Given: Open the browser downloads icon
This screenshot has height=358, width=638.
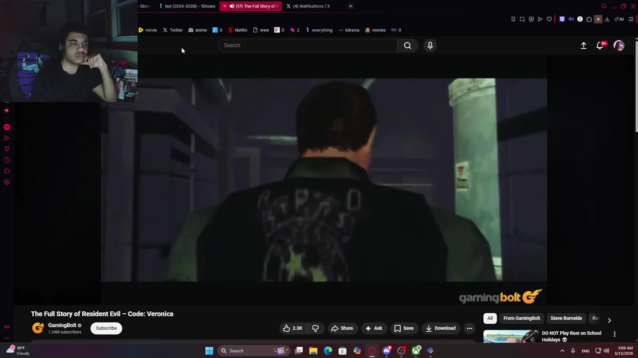Looking at the screenshot, I should pos(607,19).
